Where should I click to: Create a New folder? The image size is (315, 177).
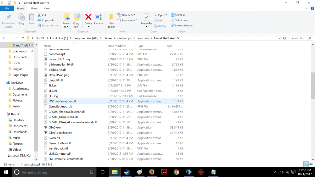point(111,21)
